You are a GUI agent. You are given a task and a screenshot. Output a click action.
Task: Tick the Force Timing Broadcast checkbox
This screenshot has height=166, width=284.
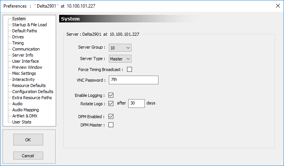point(130,69)
